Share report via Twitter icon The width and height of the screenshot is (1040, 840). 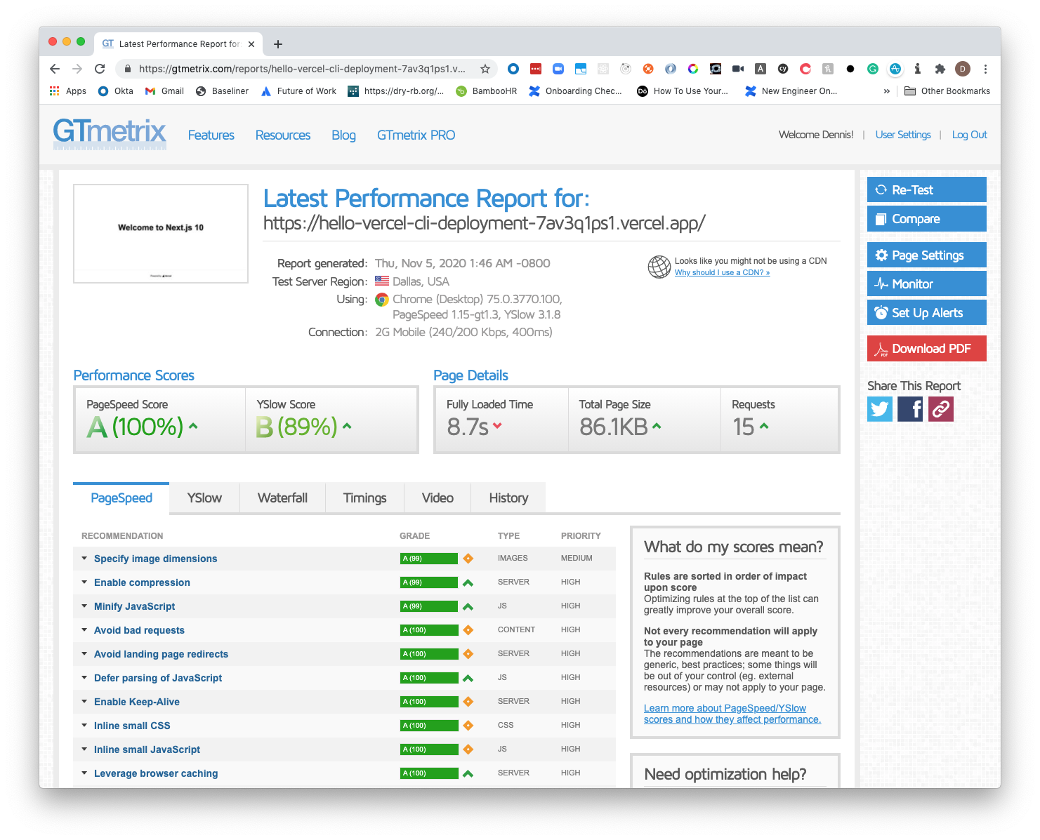[880, 408]
